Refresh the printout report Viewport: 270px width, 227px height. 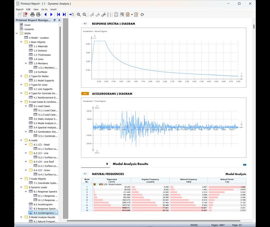(x=142, y=15)
